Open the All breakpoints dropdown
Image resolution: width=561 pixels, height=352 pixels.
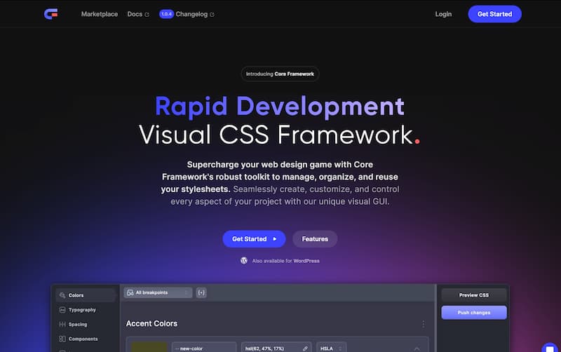pos(157,292)
